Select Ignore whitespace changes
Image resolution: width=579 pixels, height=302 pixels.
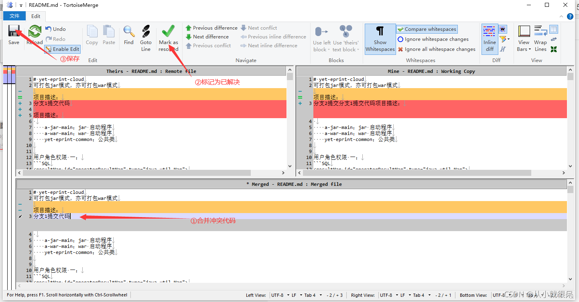[x=433, y=39]
